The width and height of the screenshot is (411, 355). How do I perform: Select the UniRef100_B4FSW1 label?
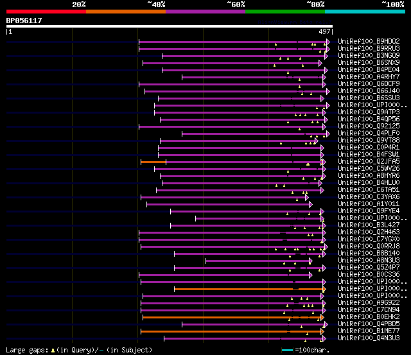click(x=369, y=154)
